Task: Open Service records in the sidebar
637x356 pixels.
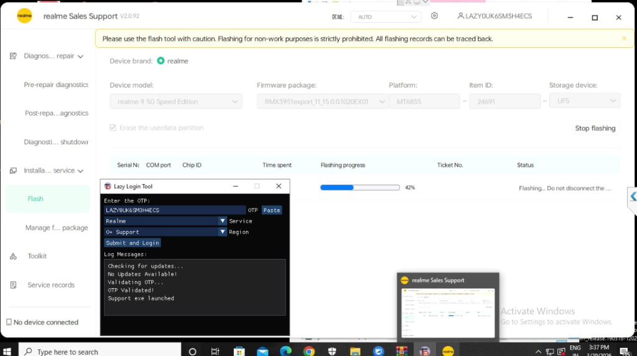Action: point(51,285)
